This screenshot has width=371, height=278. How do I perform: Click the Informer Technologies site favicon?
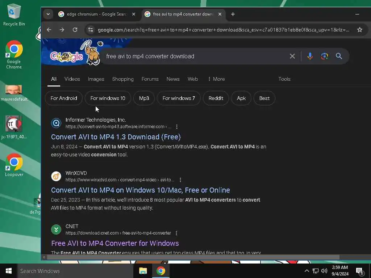coord(56,123)
